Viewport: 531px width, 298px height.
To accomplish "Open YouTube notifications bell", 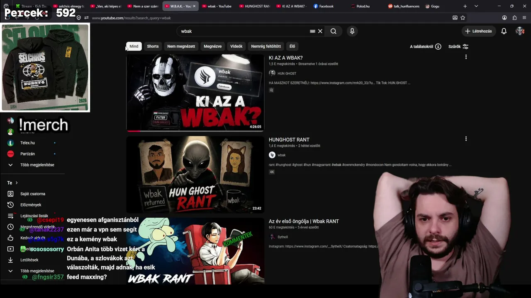I will click(x=504, y=31).
